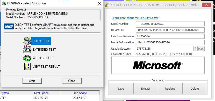This screenshot has width=215, height=101.
Task: Click the Calculated Size value text
Action: click(x=164, y=54)
